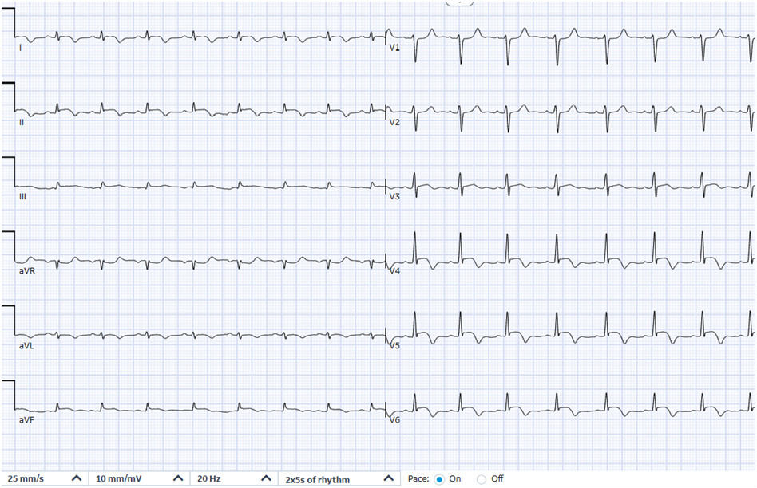This screenshot has height=488, width=757.
Task: Click the aVL lead label
Action: 26,346
